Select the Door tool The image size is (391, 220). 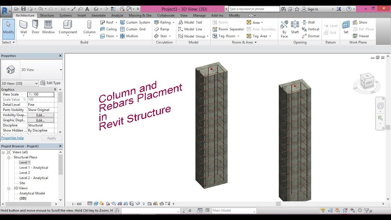35,27
